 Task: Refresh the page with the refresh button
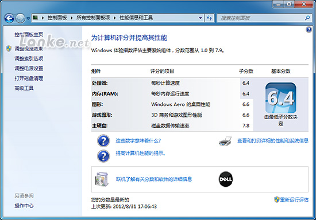coord(209,18)
